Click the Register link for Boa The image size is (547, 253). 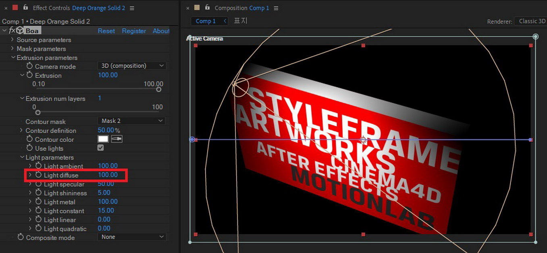click(134, 31)
